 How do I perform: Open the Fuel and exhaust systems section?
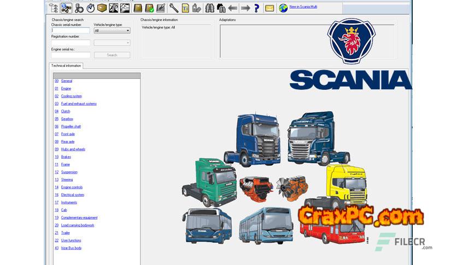point(79,103)
